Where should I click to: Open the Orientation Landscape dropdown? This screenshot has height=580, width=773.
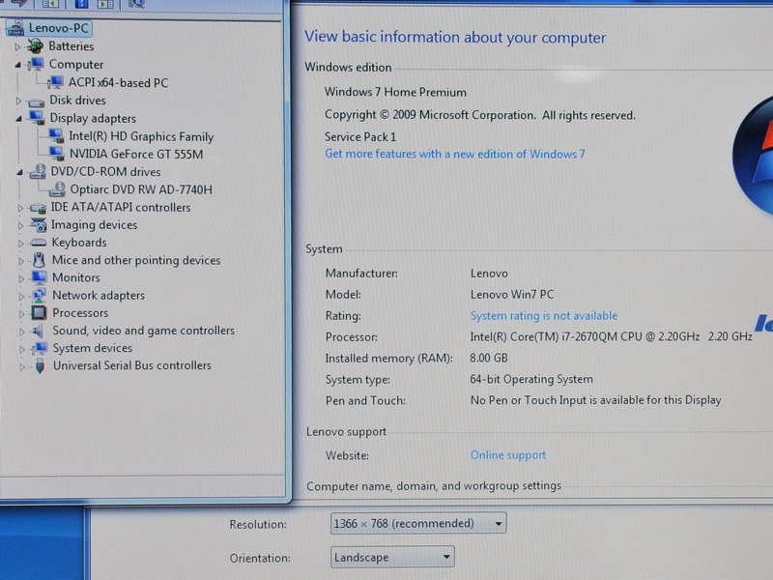[392, 558]
